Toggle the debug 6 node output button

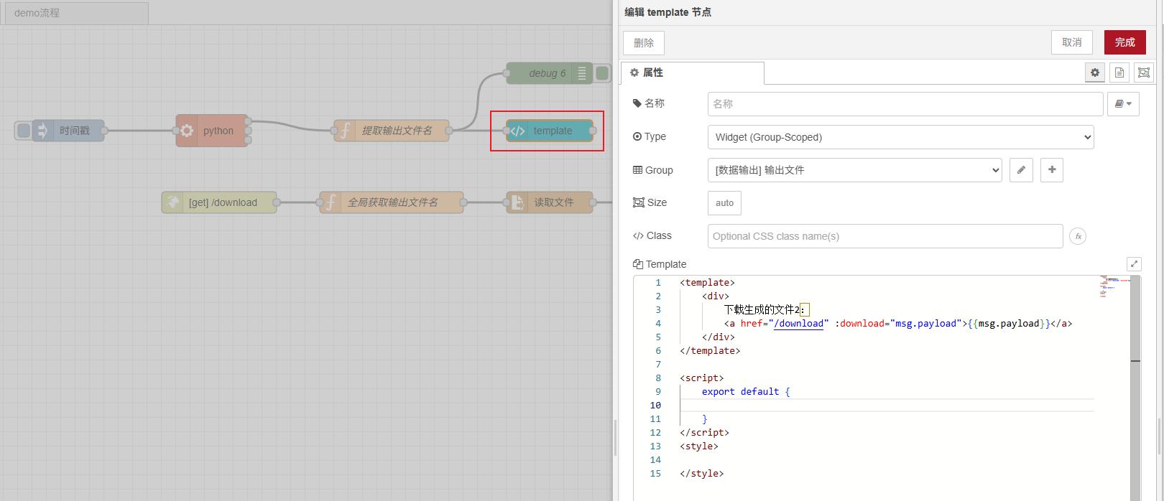[x=602, y=73]
